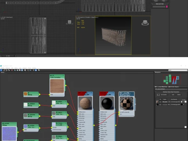Expand the Name and Color rollout

(160, 4)
